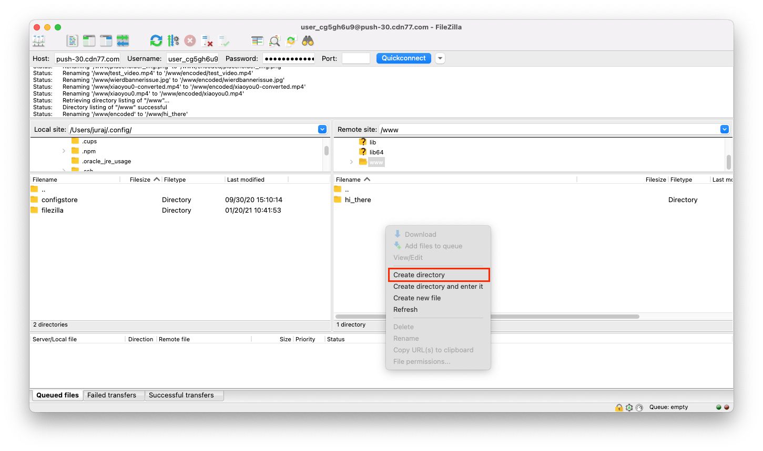Viewport: 763px width, 451px height.
Task: Select the filezilla directory name
Action: (52, 210)
